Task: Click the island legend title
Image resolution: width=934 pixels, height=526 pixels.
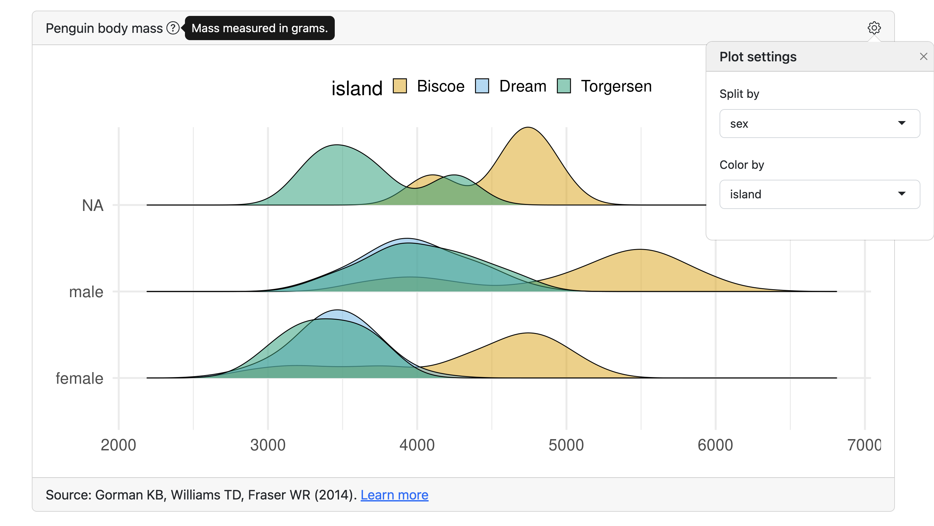Action: [357, 89]
